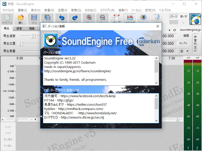Click the 使い方 link at top right

pos(184,16)
